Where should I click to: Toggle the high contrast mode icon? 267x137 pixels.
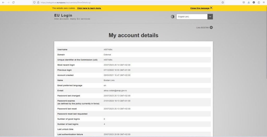pyautogui.click(x=173, y=17)
